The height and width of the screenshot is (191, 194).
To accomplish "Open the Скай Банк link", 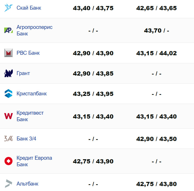I will tap(29, 8).
